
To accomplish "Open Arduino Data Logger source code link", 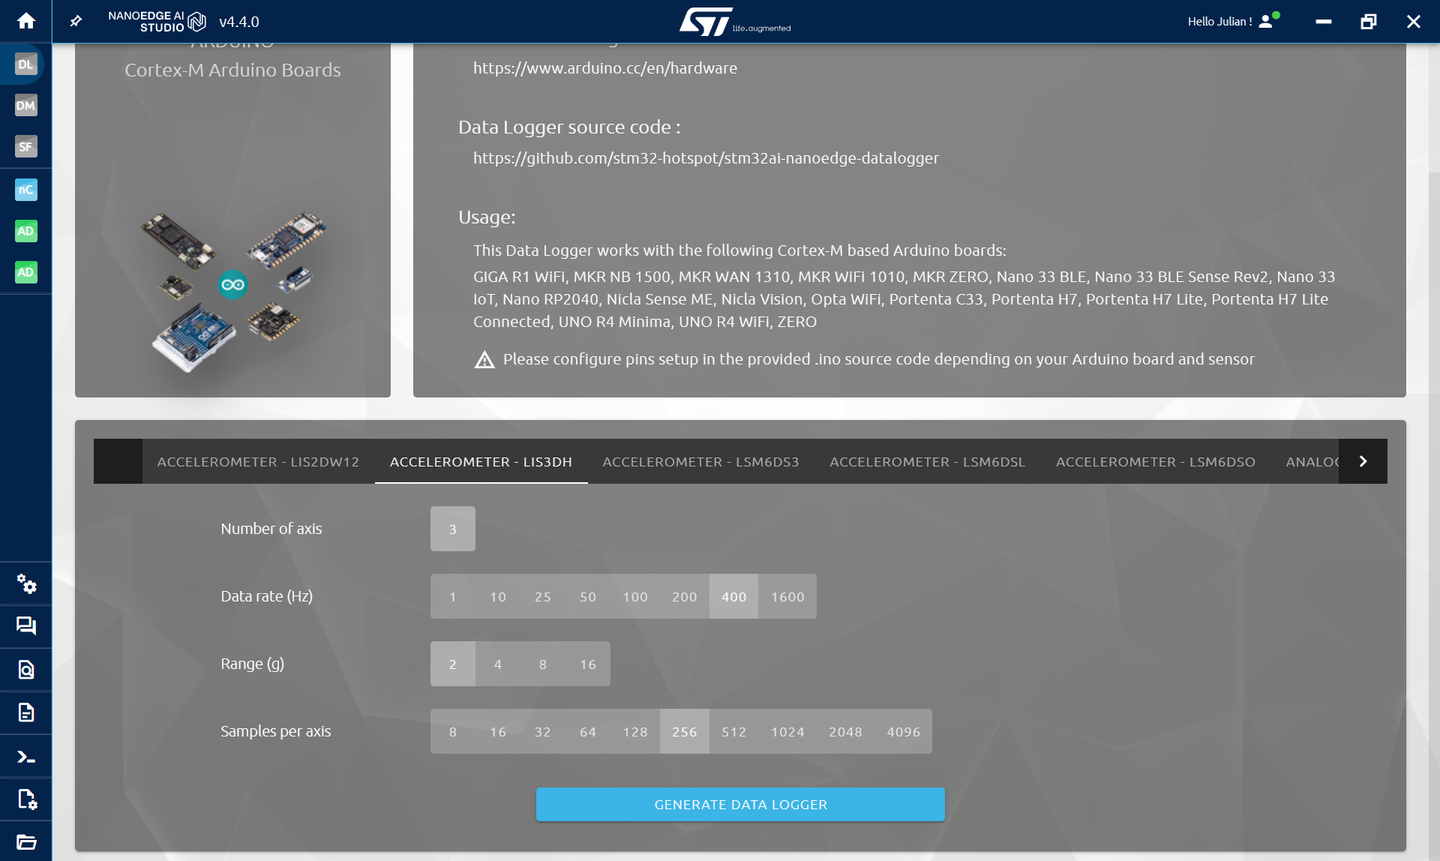I will pos(706,157).
